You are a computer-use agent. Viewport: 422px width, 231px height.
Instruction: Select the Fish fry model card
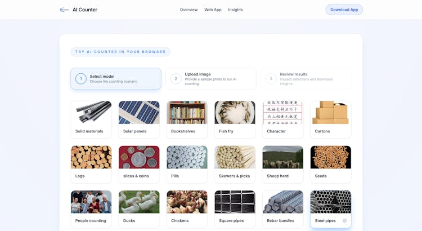235,119
